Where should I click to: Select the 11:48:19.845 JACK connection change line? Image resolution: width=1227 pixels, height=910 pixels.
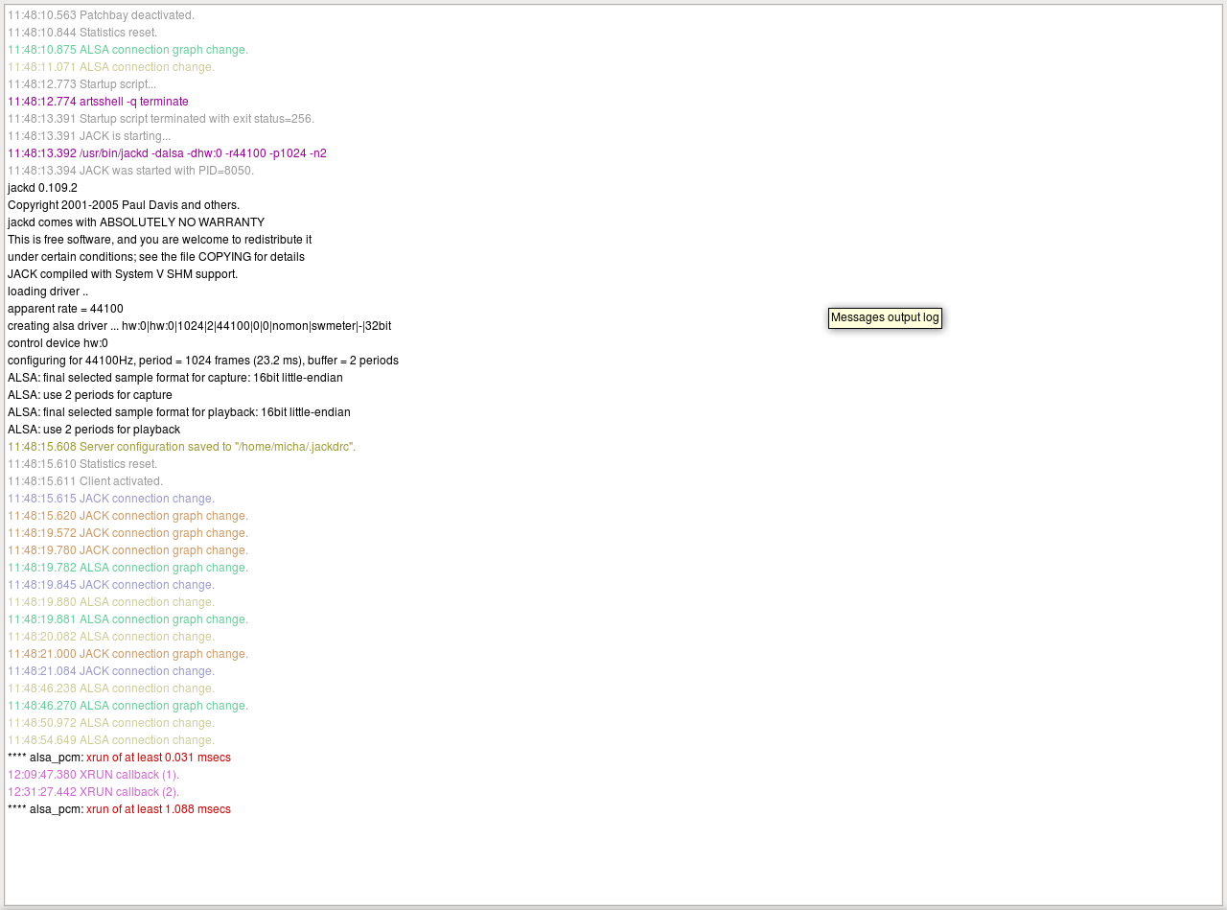point(111,585)
